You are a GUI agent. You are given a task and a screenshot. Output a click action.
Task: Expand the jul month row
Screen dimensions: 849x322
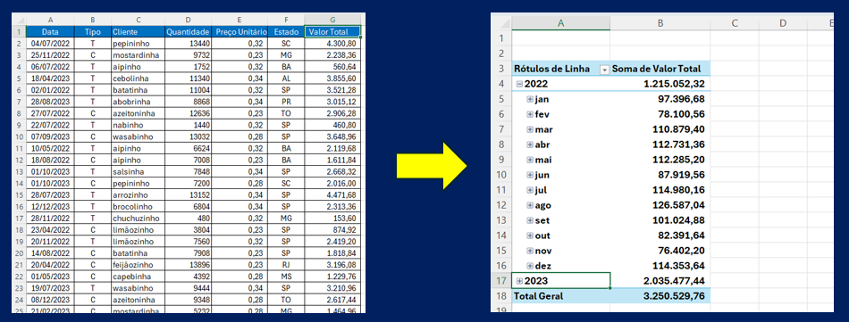tap(530, 190)
